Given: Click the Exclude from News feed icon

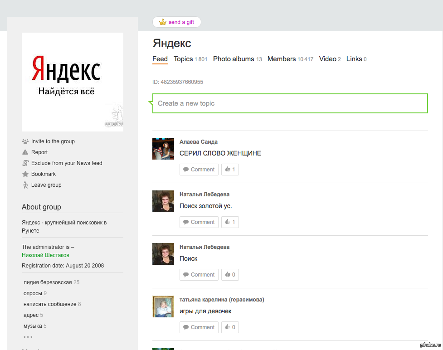Looking at the screenshot, I should [x=25, y=163].
